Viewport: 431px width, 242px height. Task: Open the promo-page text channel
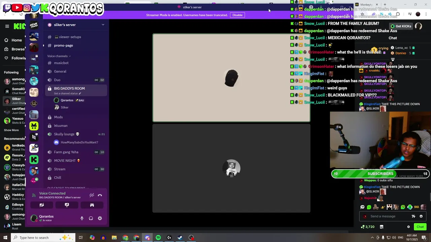(x=76, y=45)
